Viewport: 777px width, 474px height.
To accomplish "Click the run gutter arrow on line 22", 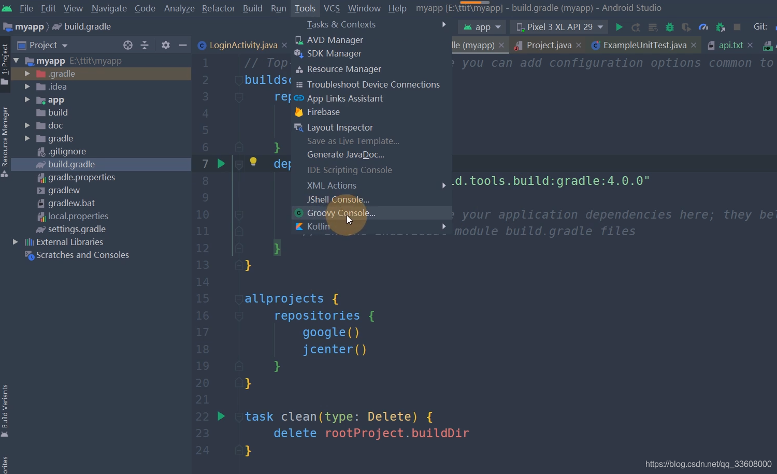I will (x=221, y=416).
